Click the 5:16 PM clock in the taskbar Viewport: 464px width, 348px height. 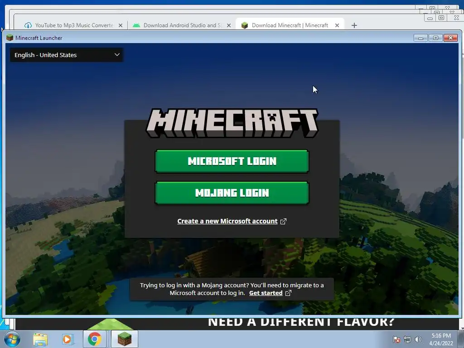[x=441, y=339]
